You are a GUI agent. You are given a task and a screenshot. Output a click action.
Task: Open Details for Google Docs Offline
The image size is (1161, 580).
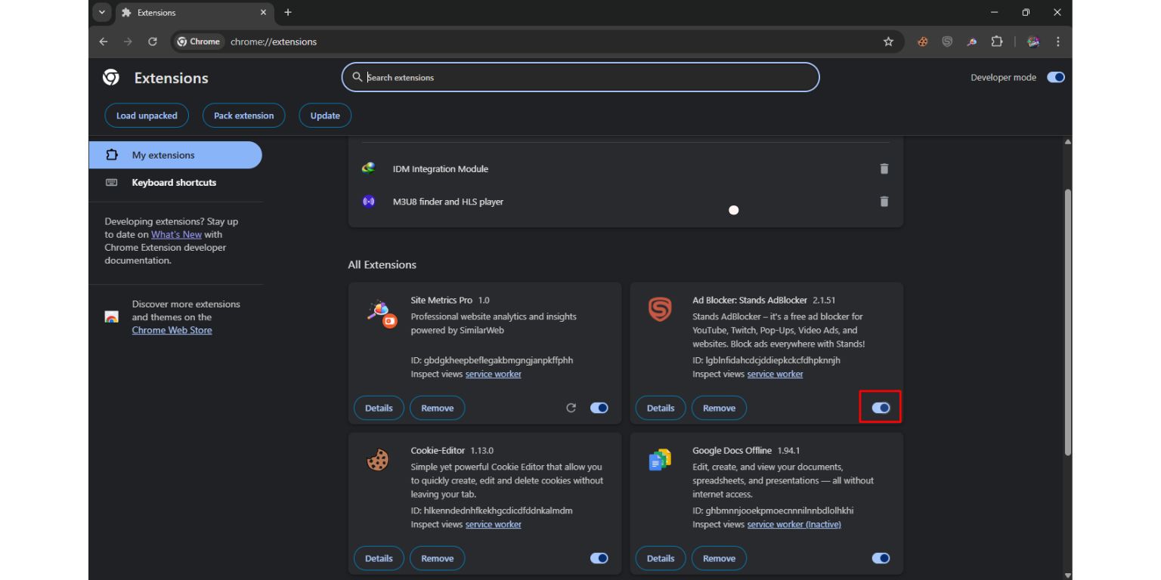tap(661, 558)
